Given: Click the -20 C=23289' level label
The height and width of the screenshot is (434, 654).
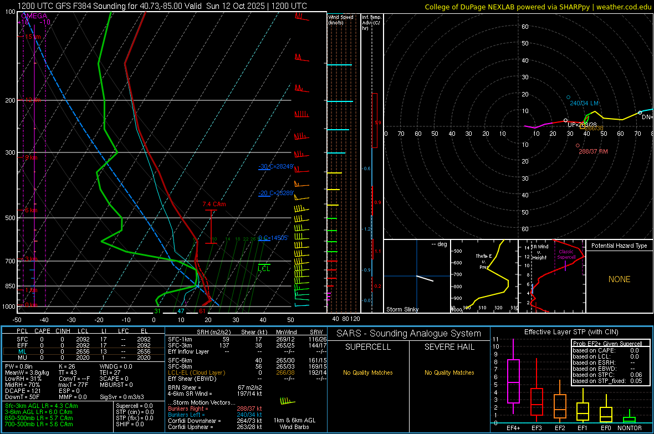Looking at the screenshot, I should point(276,193).
